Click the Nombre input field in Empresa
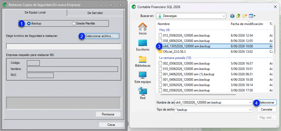 (72, 69)
